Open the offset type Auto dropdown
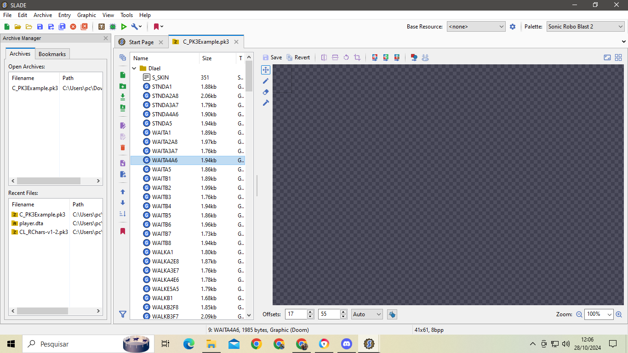628x353 pixels. tap(367, 314)
